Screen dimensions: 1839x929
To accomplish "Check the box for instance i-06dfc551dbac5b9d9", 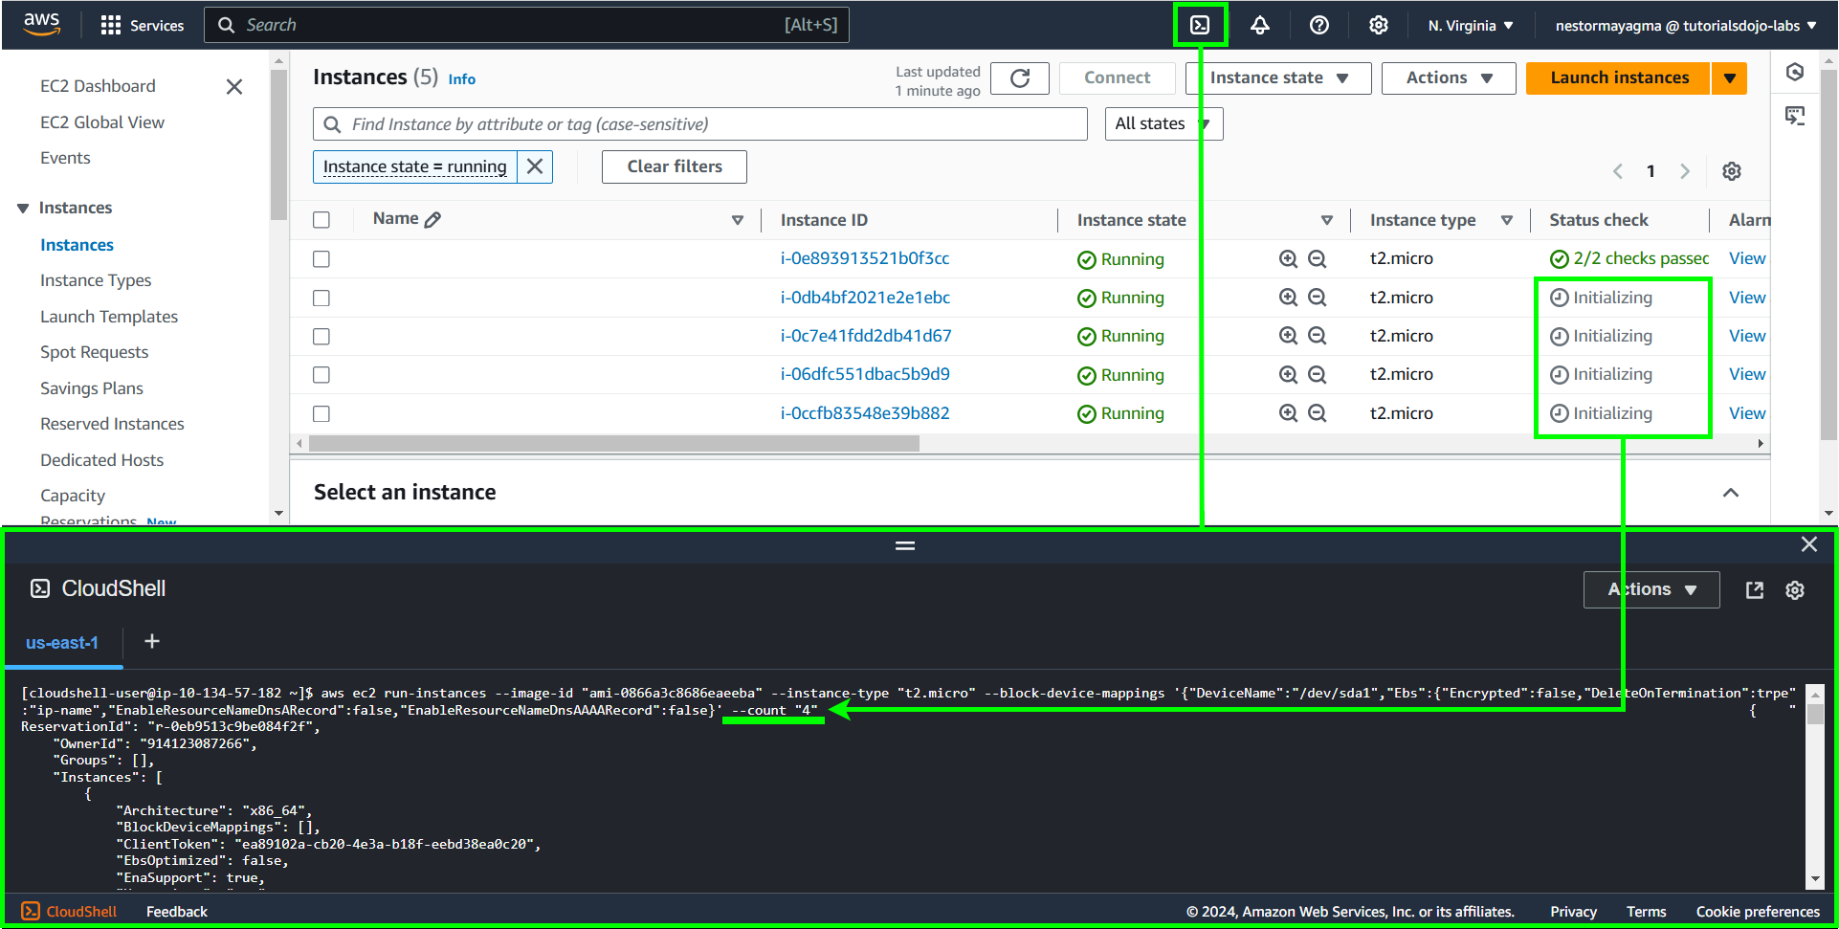I will [x=321, y=375].
